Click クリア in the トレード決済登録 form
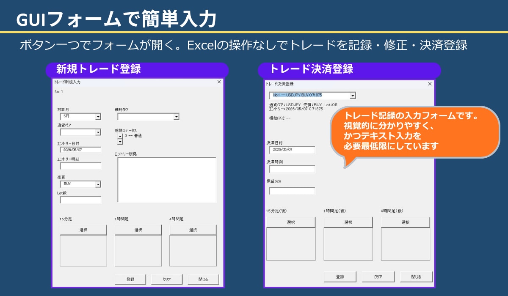Viewport: 508px width, 296px height. coord(378,277)
